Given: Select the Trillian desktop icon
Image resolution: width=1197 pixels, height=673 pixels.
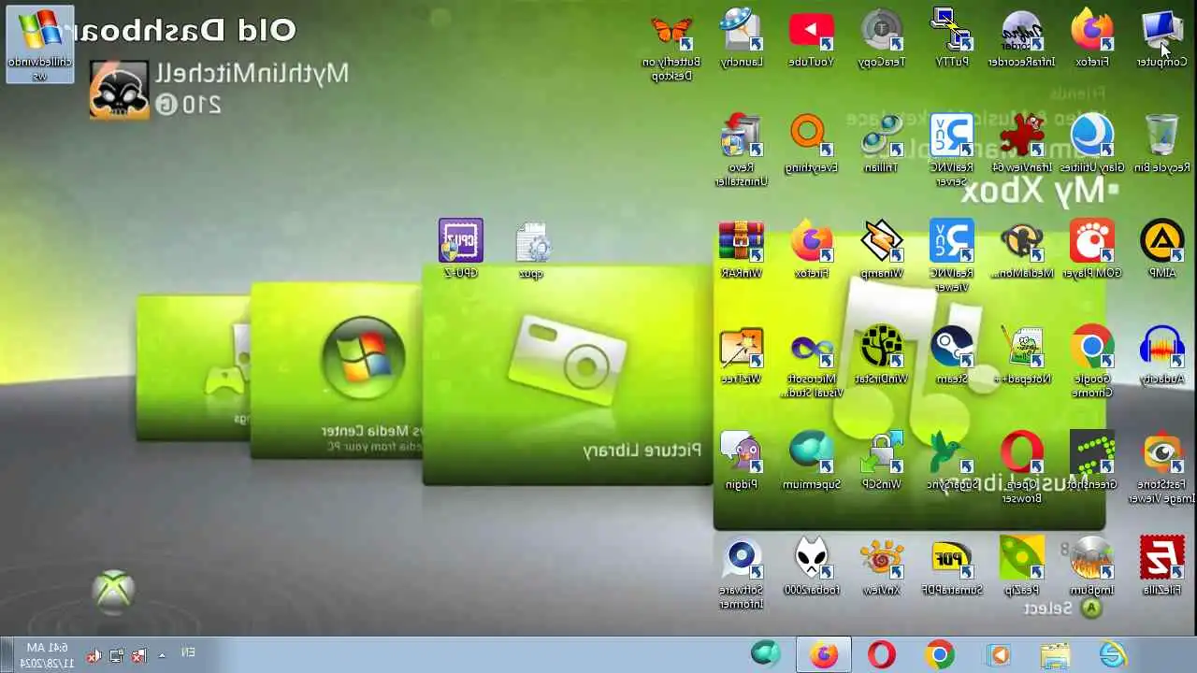Looking at the screenshot, I should pos(882,145).
